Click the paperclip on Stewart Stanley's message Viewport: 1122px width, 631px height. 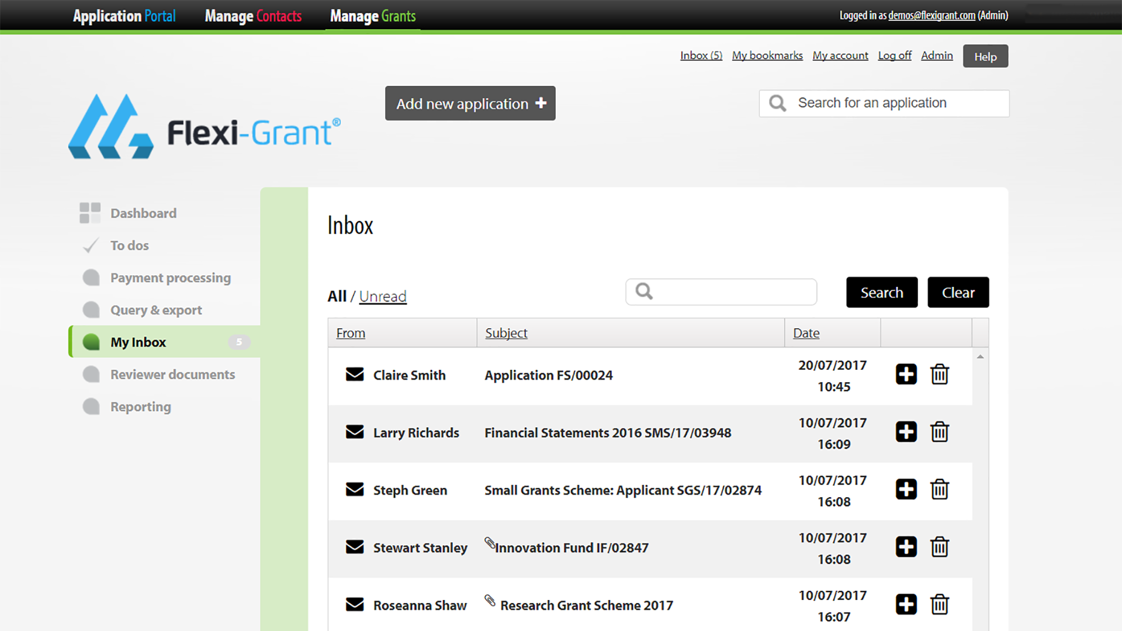(489, 543)
